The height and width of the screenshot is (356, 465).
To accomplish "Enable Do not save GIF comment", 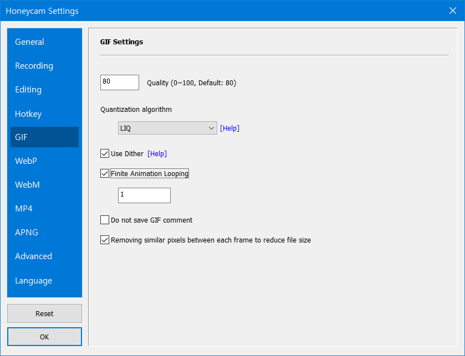I will pos(105,220).
